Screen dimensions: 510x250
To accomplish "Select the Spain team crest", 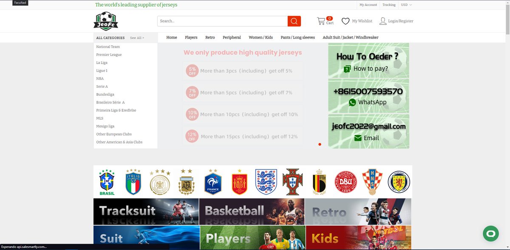I will pyautogui.click(x=239, y=182).
